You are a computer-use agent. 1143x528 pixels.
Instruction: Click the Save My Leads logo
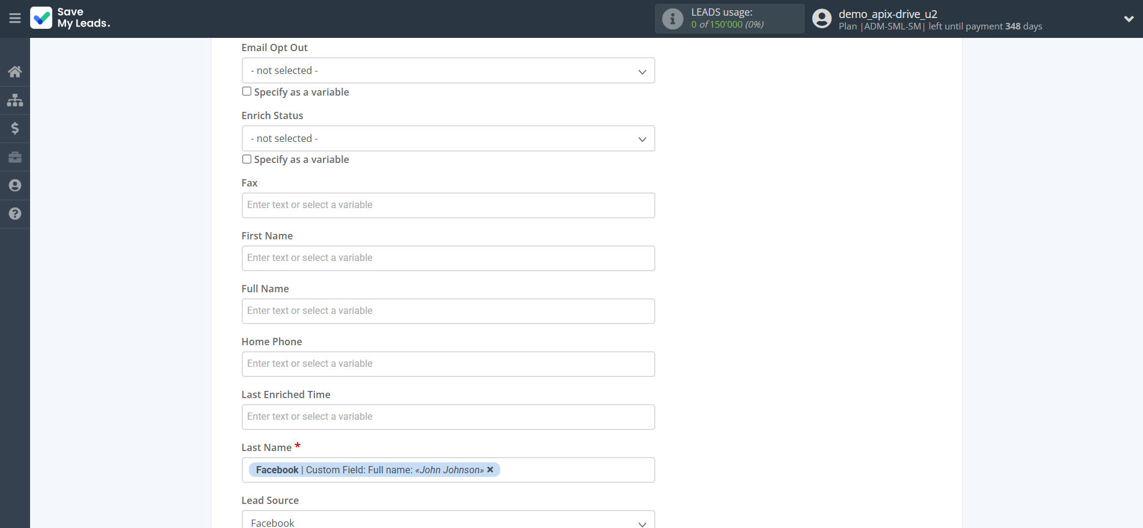coord(70,18)
